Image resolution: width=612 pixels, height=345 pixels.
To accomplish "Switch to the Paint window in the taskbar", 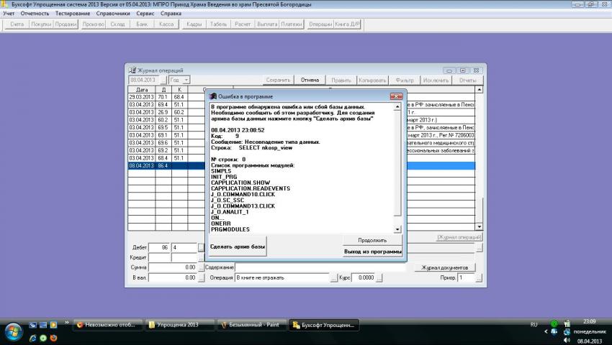I will pos(249,325).
